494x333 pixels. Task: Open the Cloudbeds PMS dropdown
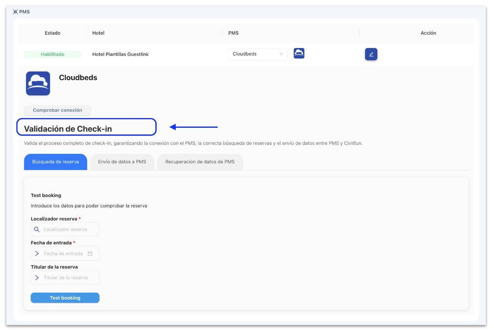coord(257,54)
